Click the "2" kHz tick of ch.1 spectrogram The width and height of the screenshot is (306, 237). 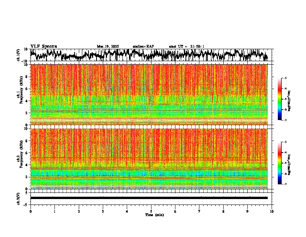tap(27, 113)
